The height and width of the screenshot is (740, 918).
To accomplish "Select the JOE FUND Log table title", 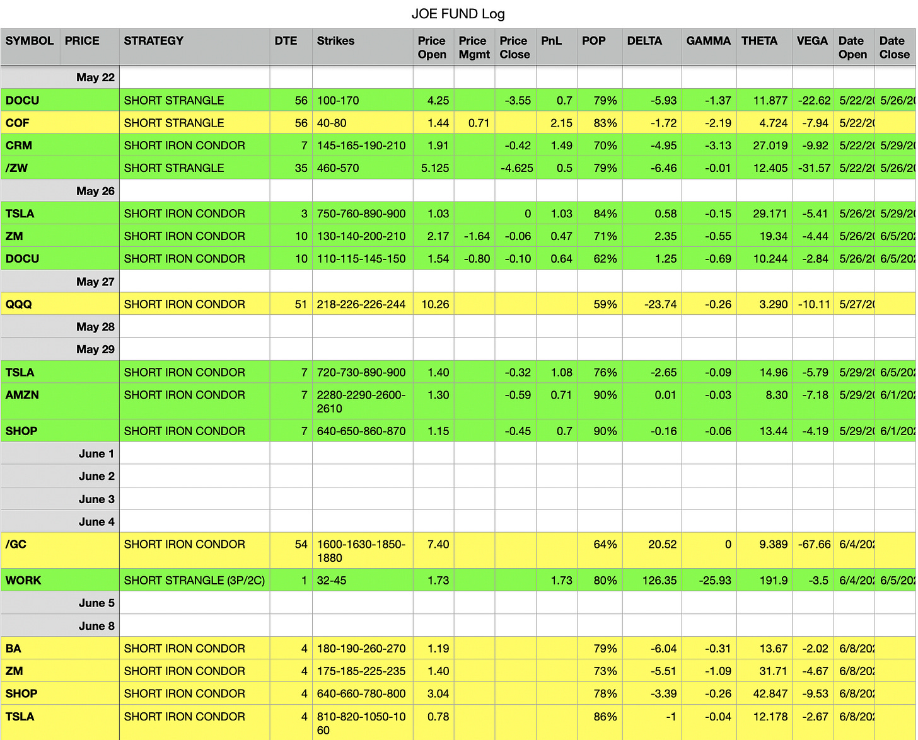I will point(458,14).
